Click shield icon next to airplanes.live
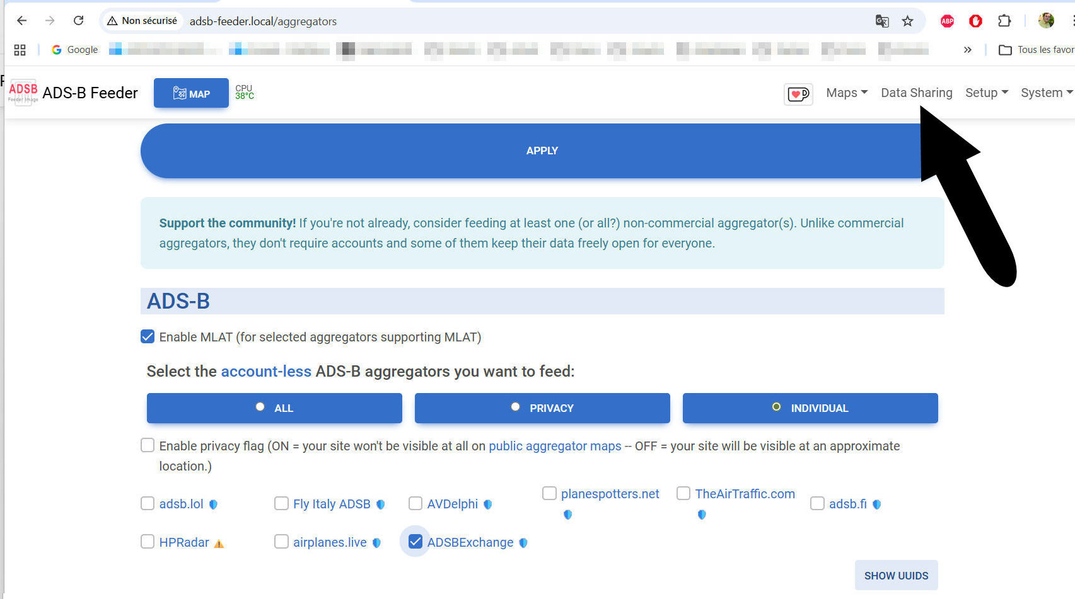 pos(376,543)
